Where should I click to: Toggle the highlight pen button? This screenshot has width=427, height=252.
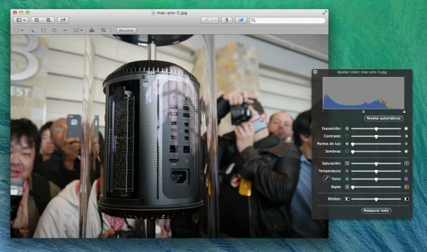coord(206,20)
